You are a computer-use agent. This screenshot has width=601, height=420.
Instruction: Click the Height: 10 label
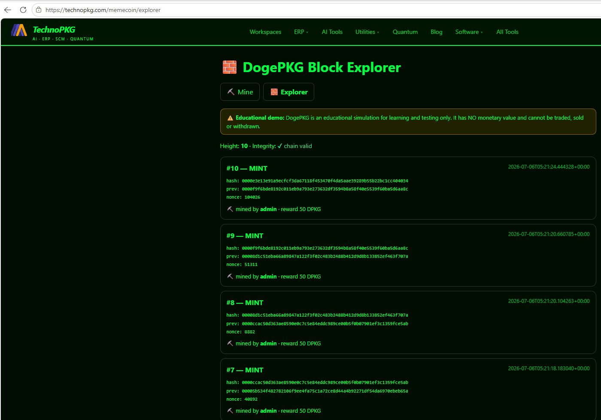tap(234, 146)
